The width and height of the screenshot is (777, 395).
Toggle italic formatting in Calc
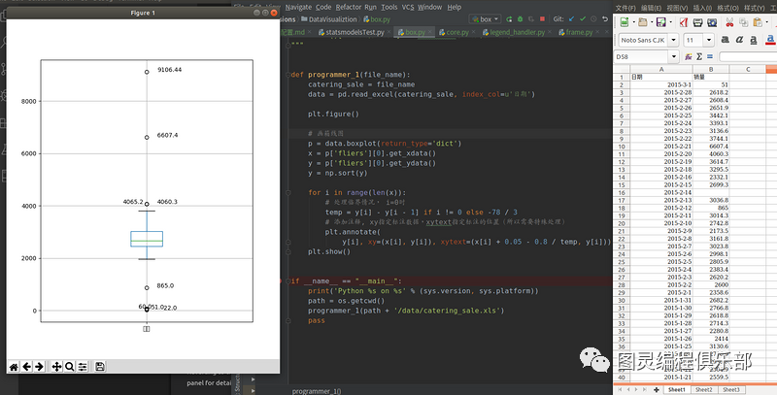(x=739, y=40)
